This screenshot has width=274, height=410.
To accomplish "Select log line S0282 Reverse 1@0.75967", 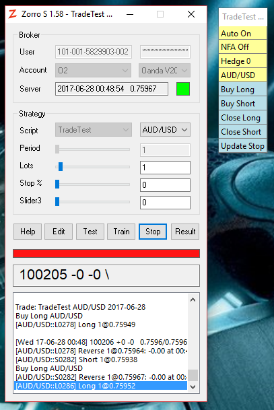I will 101,377.
